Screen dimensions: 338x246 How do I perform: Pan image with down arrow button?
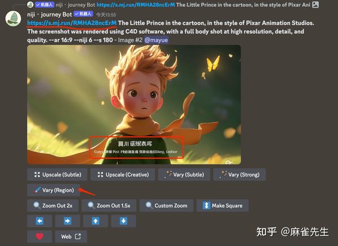tap(123, 221)
